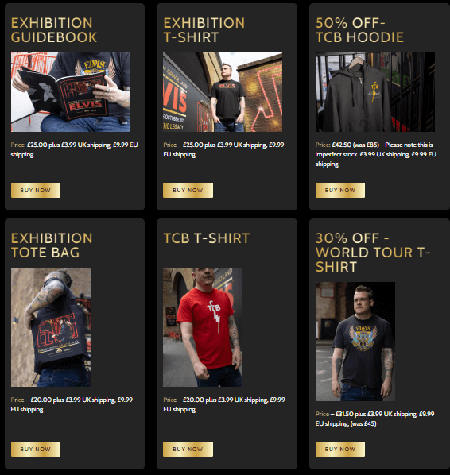Click Buy Now under Exhibition T-Shirt
This screenshot has height=475, width=450.
(188, 191)
